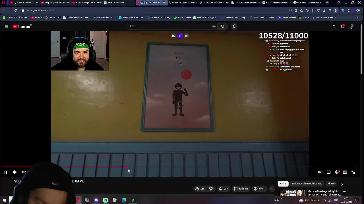This screenshot has height=204, width=364.
Task: Select the Kaikki filter chip
Action: coord(283,184)
